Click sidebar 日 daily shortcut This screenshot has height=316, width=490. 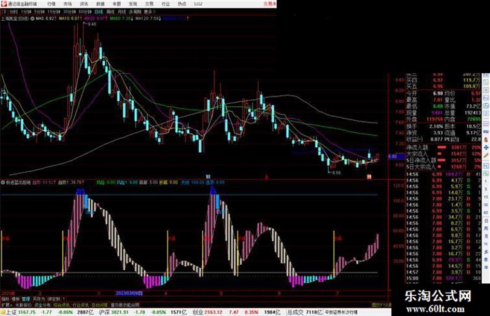[486, 221]
